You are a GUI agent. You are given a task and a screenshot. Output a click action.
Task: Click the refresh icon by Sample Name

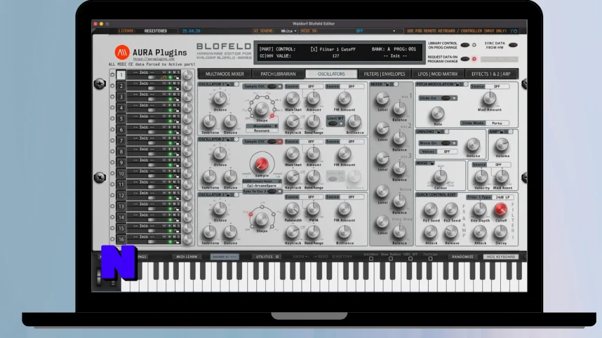[279, 181]
